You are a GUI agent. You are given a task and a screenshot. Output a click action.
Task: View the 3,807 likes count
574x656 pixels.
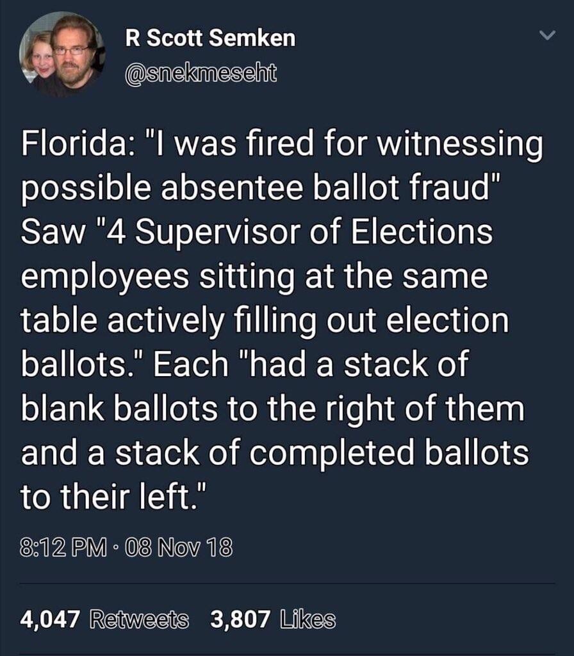click(x=240, y=619)
